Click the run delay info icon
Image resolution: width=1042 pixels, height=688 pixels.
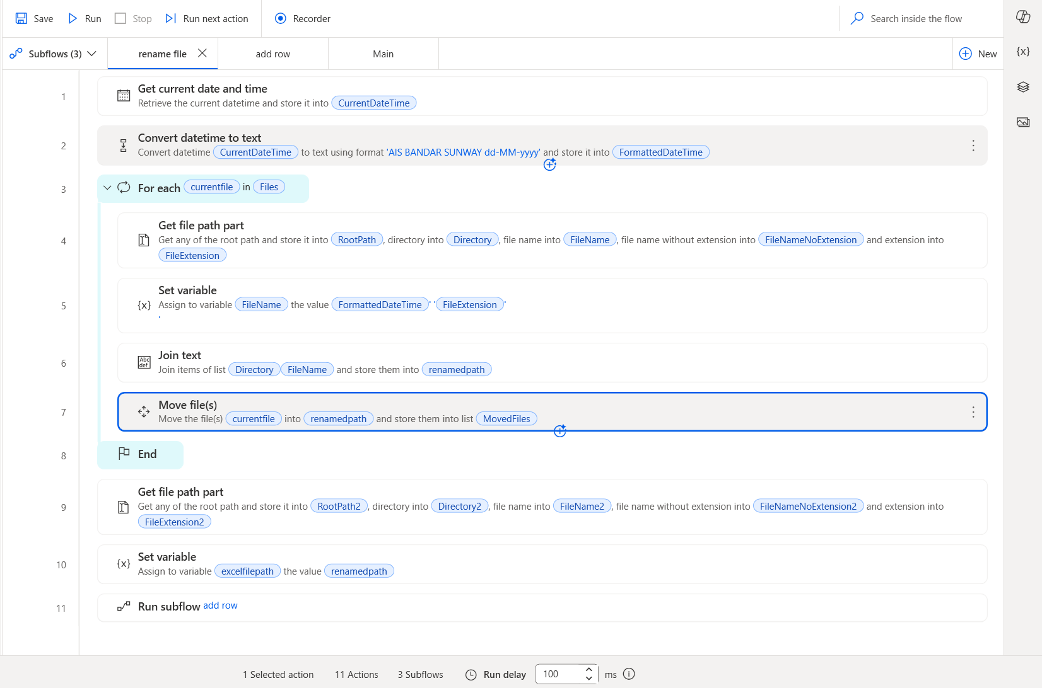coord(629,674)
